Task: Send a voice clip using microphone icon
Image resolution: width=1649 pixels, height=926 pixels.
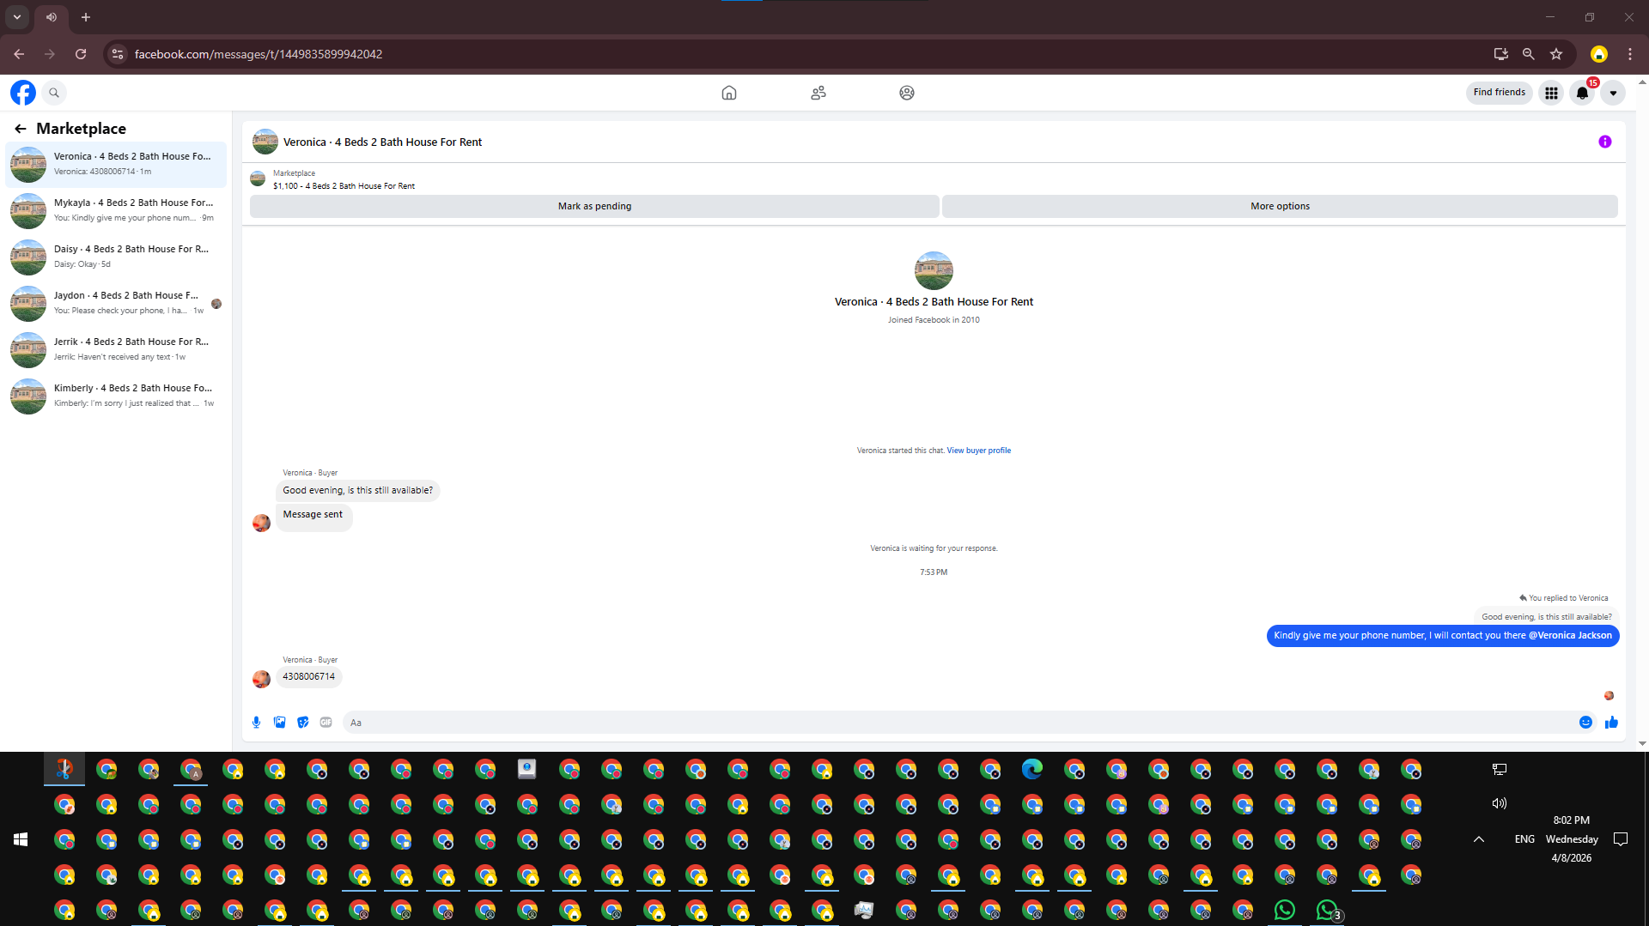Action: click(x=256, y=723)
